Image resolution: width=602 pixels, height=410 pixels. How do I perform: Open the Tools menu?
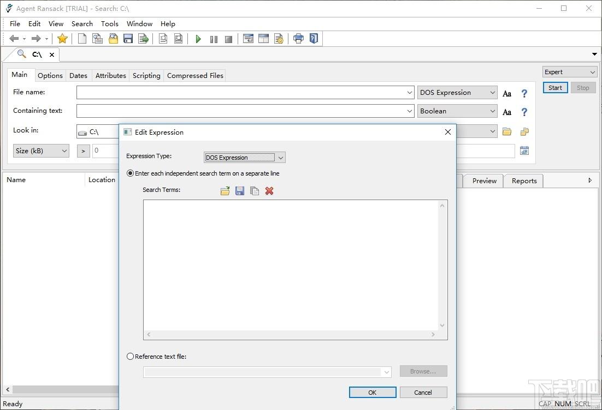(x=110, y=24)
